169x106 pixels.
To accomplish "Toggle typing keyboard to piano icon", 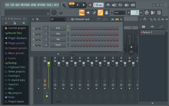I will point(82,13).
